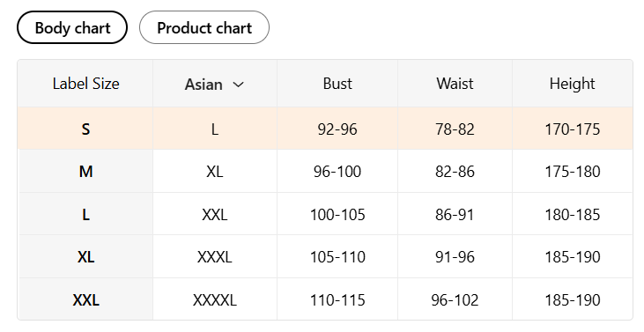
Task: Click the chevron arrow beside Asian
Action: tap(238, 85)
